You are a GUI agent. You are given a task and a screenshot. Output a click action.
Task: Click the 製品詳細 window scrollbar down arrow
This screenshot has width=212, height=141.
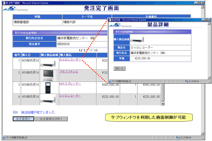point(209,78)
